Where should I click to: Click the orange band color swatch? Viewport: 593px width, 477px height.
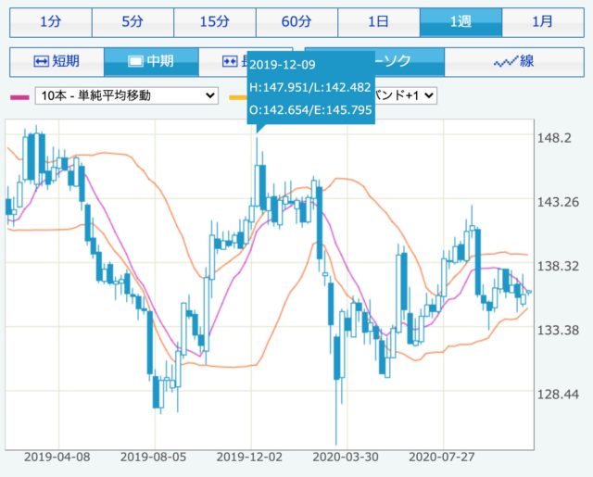[236, 96]
